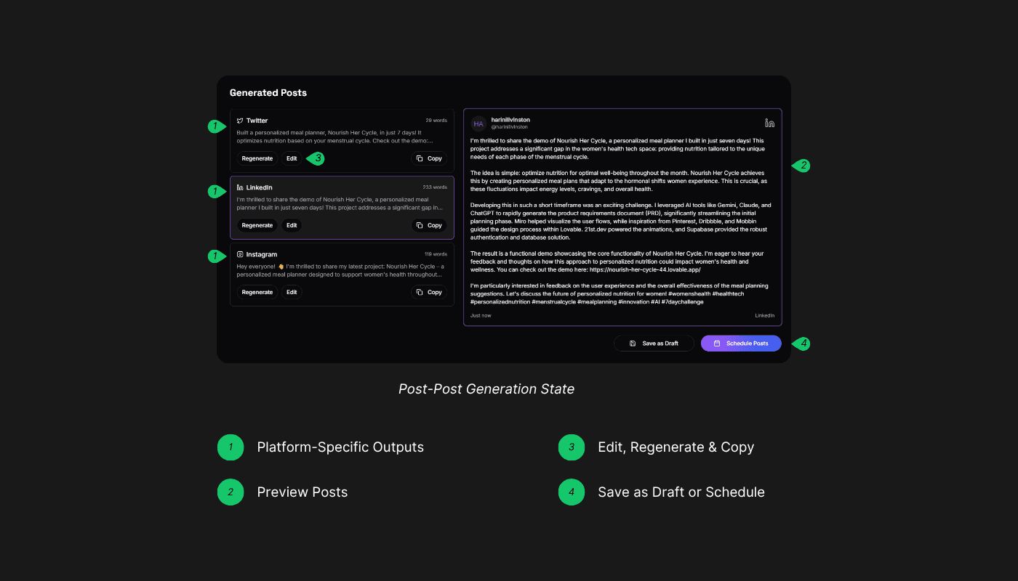The image size is (1018, 581).
Task: Click the LinkedIn post snippet text
Action: (x=340, y=203)
